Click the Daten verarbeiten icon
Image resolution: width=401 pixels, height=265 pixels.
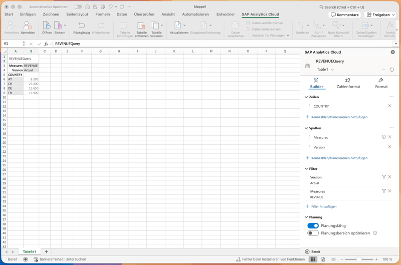[x=235, y=26]
